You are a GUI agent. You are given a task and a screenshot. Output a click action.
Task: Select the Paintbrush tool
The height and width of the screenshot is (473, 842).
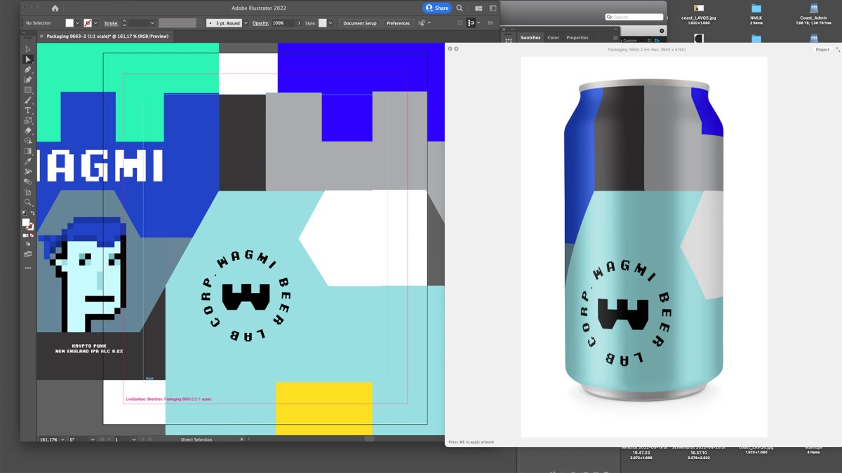[x=28, y=100]
